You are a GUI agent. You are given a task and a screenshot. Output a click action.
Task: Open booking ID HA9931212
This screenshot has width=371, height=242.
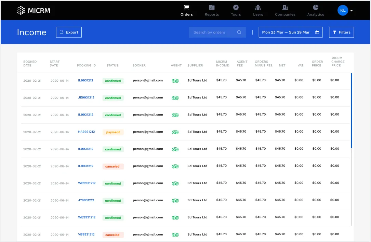[x=86, y=132]
